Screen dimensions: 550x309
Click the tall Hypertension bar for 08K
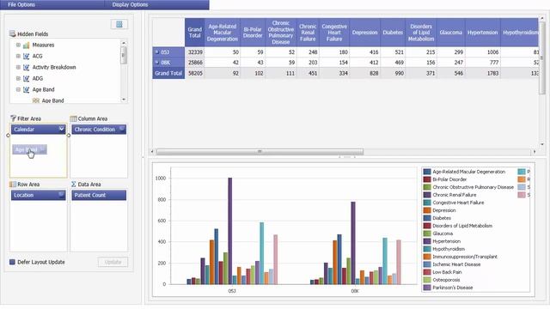353,243
